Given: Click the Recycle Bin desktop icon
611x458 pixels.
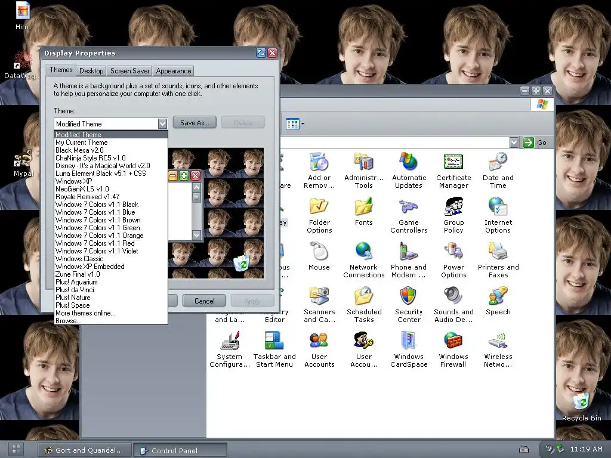Looking at the screenshot, I should pyautogui.click(x=581, y=403).
